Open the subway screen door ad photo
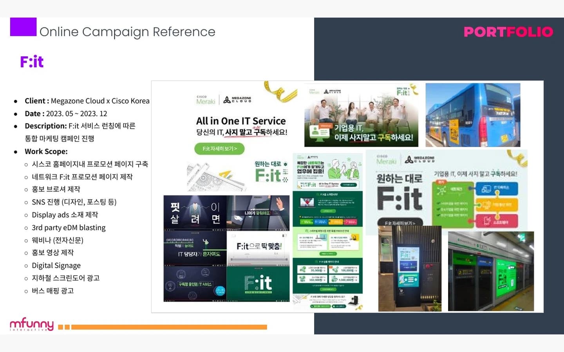Viewport: 564px width, 352px height. (x=491, y=271)
